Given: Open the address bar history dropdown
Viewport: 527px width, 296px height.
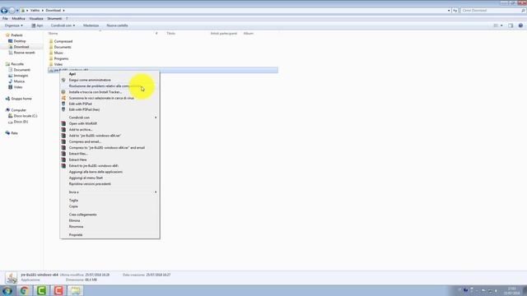Looking at the screenshot, I should [x=449, y=11].
